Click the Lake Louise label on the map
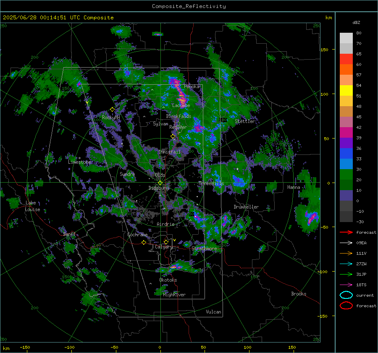378x353 pixels. click(32, 206)
